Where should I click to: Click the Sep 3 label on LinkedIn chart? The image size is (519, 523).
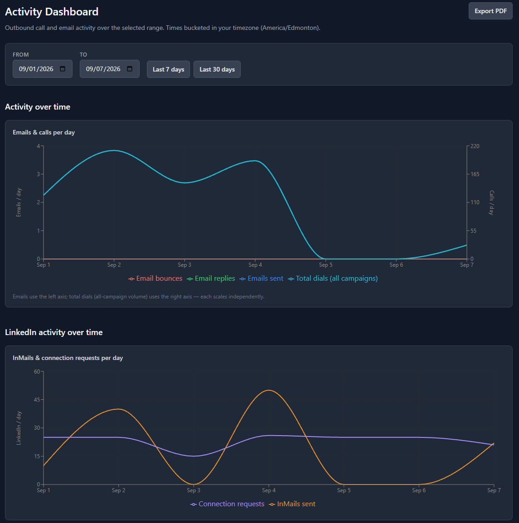pyautogui.click(x=194, y=490)
